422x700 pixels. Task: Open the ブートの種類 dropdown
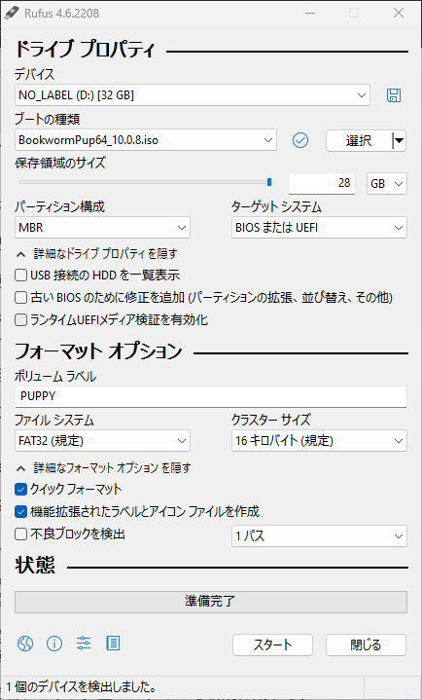(x=146, y=140)
